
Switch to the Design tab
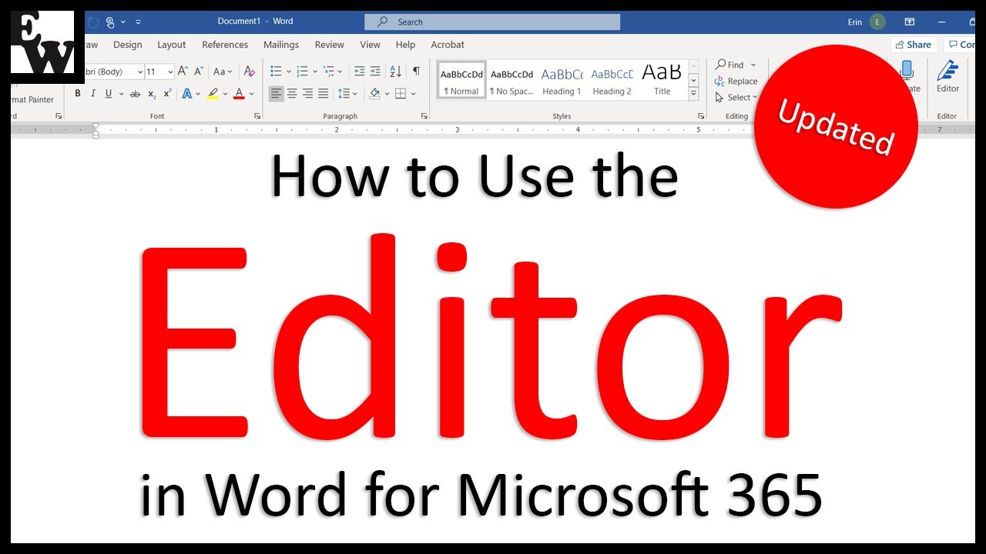[x=128, y=45]
